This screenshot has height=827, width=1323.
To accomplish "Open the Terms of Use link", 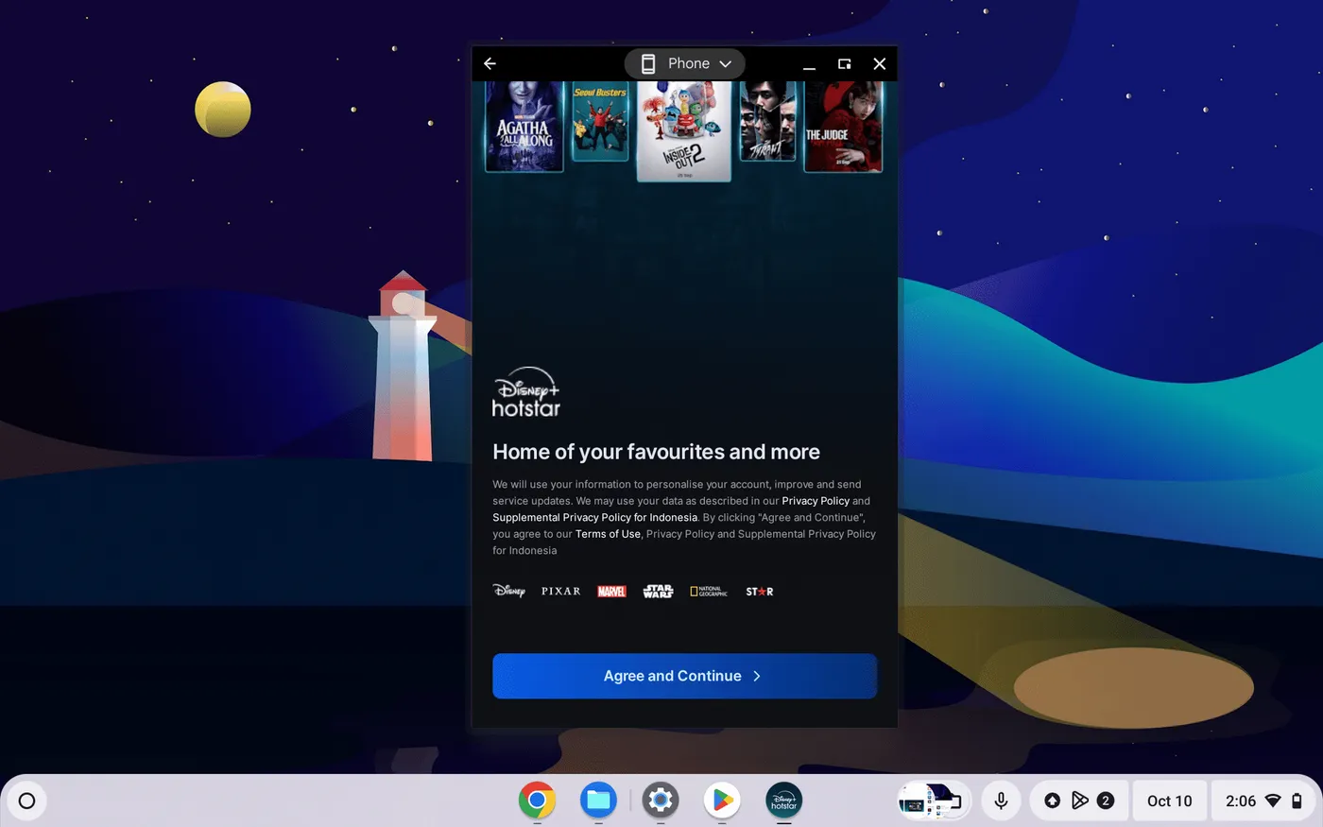I will click(x=608, y=534).
